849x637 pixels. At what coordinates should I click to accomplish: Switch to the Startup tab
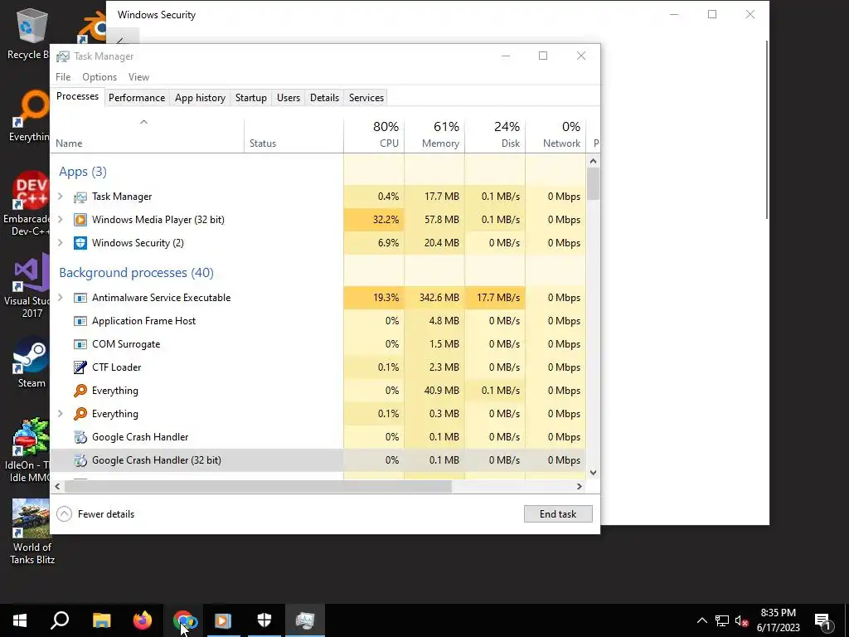(x=250, y=98)
